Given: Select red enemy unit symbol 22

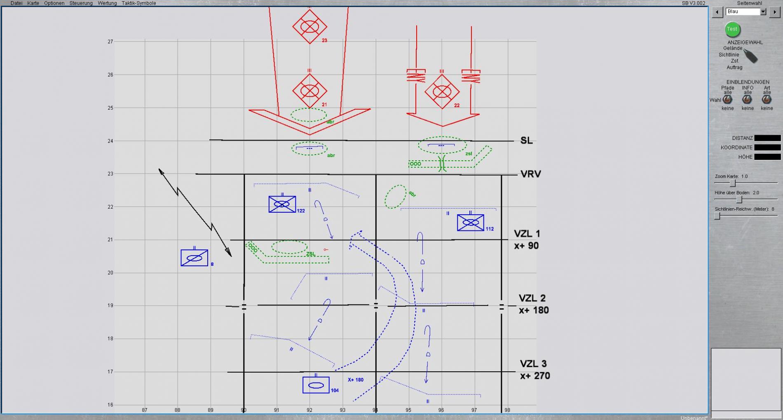Looking at the screenshot, I should click(442, 92).
